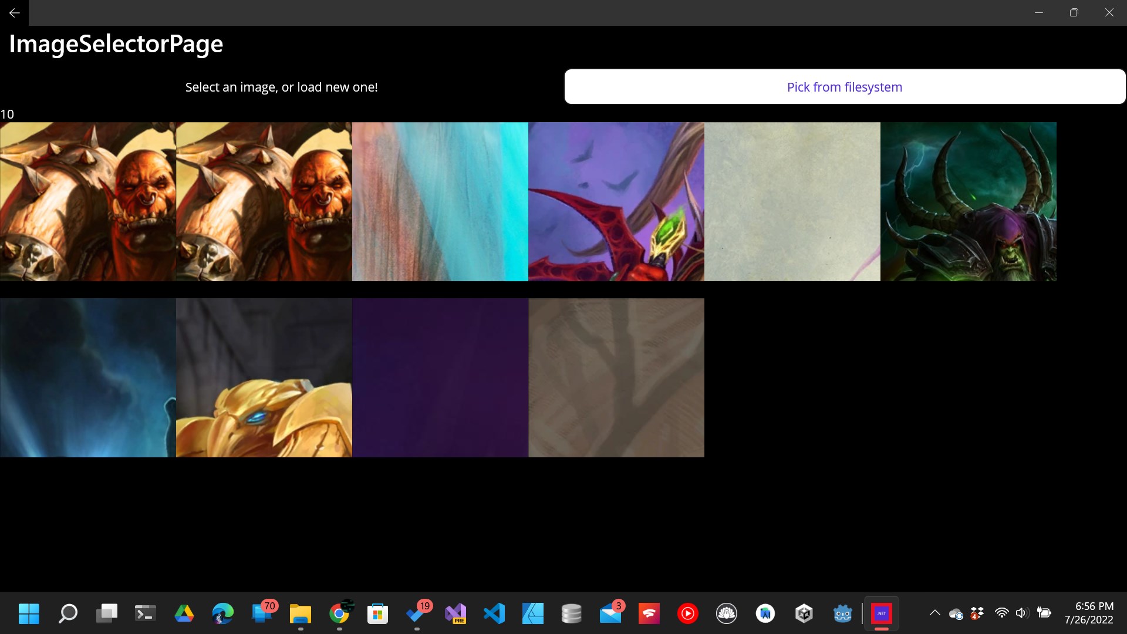Open Google Chrome from taskbar

[339, 613]
